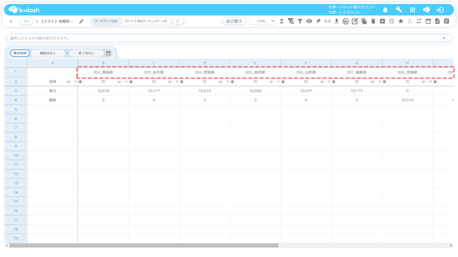Click the edit note icon
The image size is (458, 257).
coord(355,21)
